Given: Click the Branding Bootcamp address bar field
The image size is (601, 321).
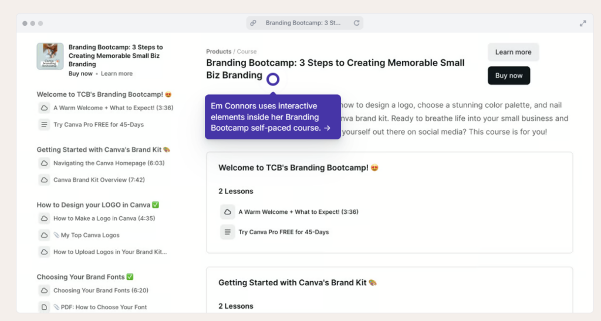Looking at the screenshot, I should [x=305, y=23].
